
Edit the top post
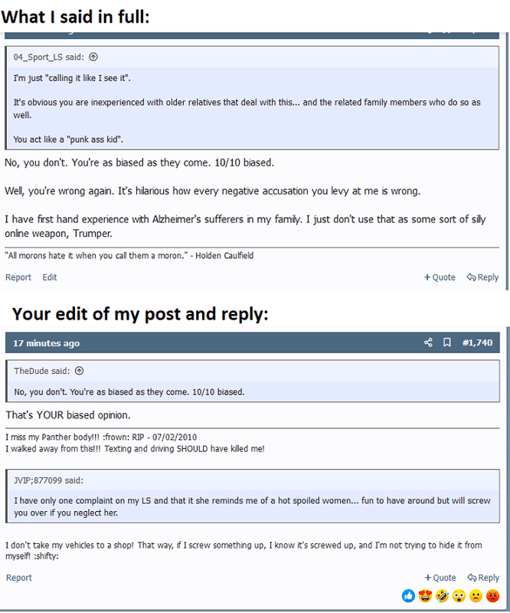point(50,277)
